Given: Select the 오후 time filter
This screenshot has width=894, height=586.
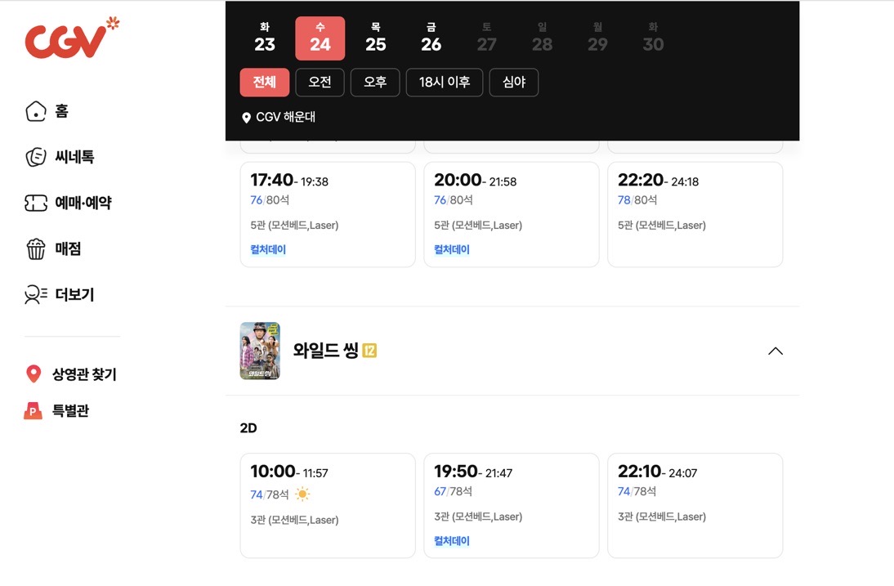Looking at the screenshot, I should (x=375, y=83).
